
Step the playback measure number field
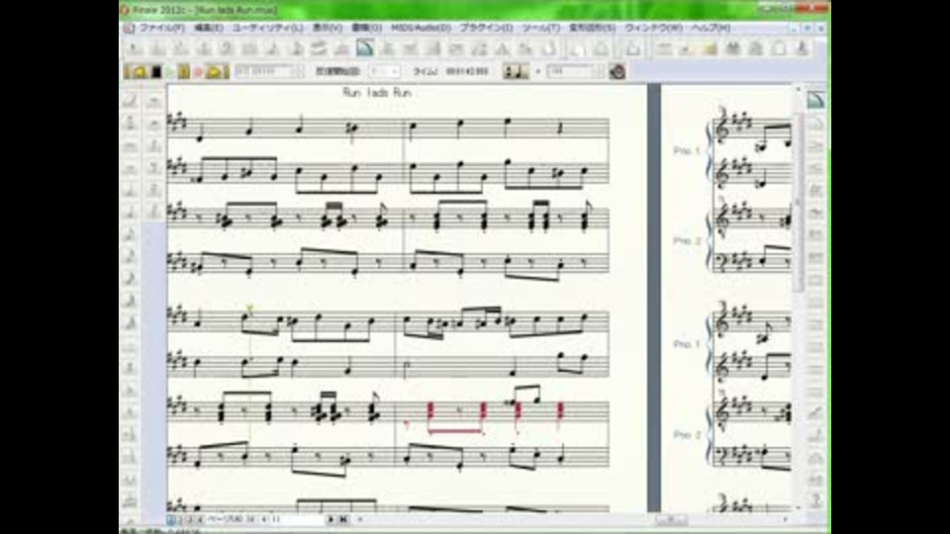coord(299,71)
